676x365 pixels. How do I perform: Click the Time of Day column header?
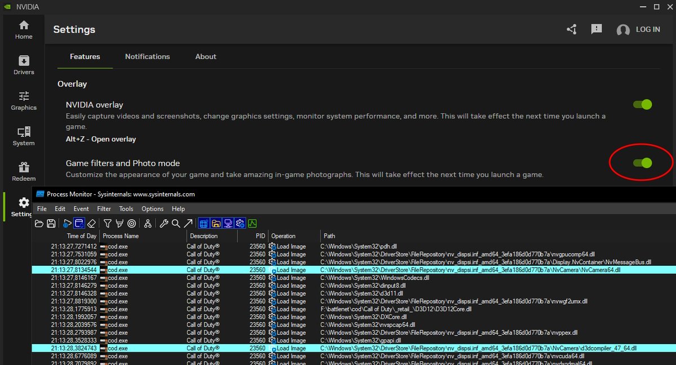click(66, 236)
